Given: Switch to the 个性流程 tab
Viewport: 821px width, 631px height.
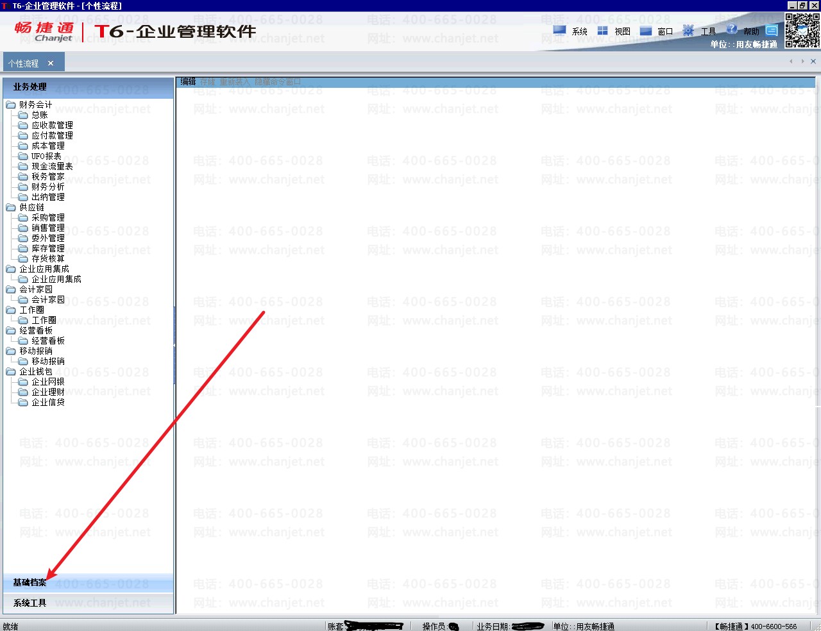Looking at the screenshot, I should coord(24,63).
